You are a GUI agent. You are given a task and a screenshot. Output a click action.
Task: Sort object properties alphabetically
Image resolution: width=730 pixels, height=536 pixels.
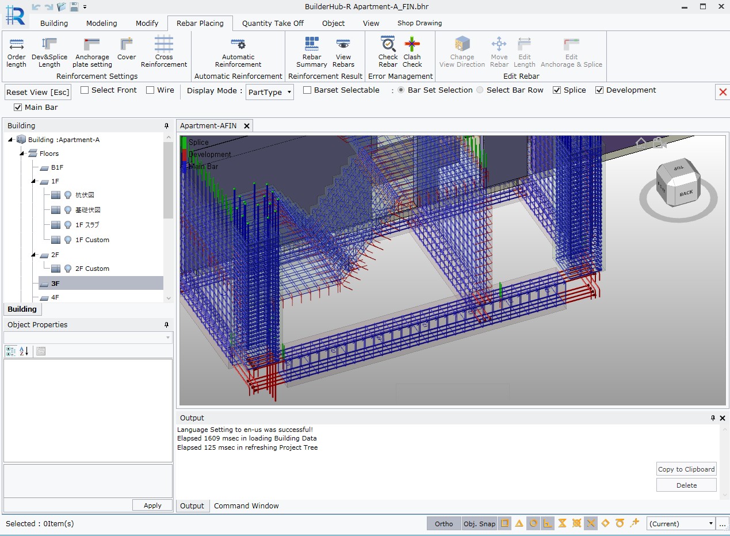pos(24,351)
